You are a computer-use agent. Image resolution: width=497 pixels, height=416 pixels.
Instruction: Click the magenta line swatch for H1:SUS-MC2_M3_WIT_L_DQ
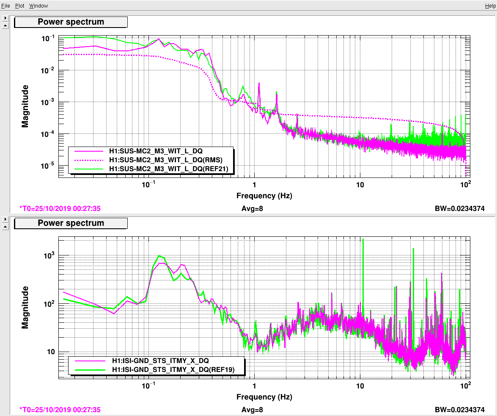point(89,151)
